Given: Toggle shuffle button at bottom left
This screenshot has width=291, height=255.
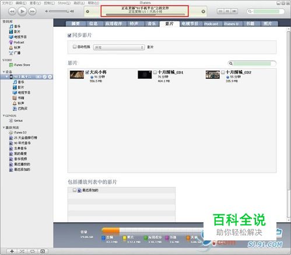Looking at the screenshot, I should pyautogui.click(x=22, y=251).
